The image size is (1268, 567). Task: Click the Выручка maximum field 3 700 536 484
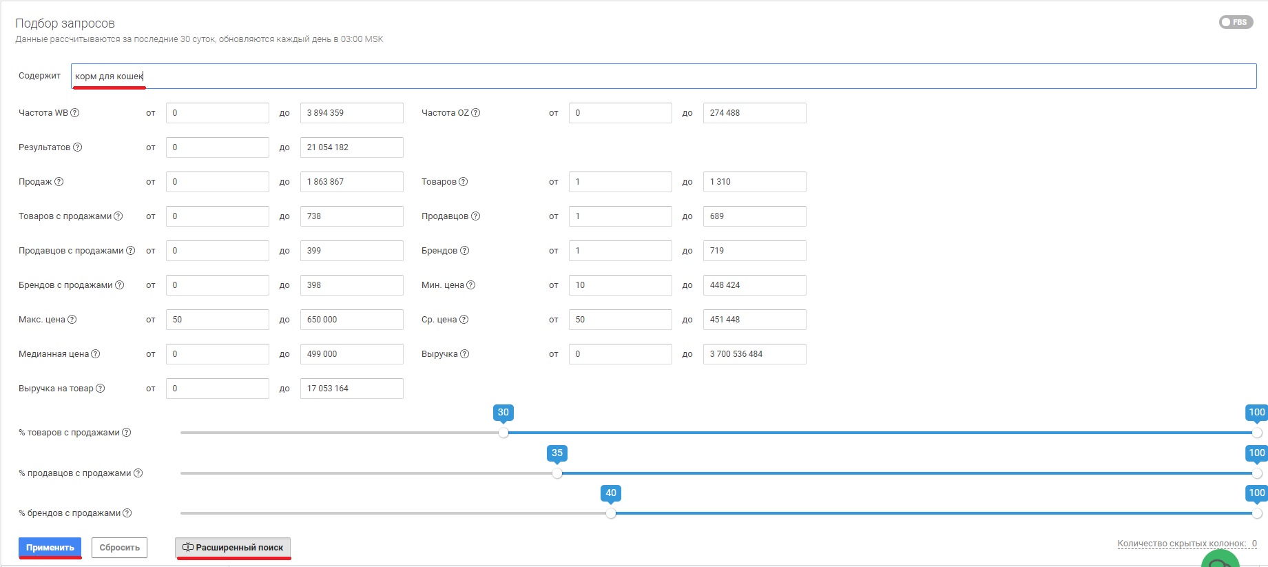click(754, 354)
